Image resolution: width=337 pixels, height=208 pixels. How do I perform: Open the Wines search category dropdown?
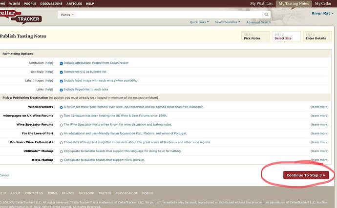click(x=67, y=15)
